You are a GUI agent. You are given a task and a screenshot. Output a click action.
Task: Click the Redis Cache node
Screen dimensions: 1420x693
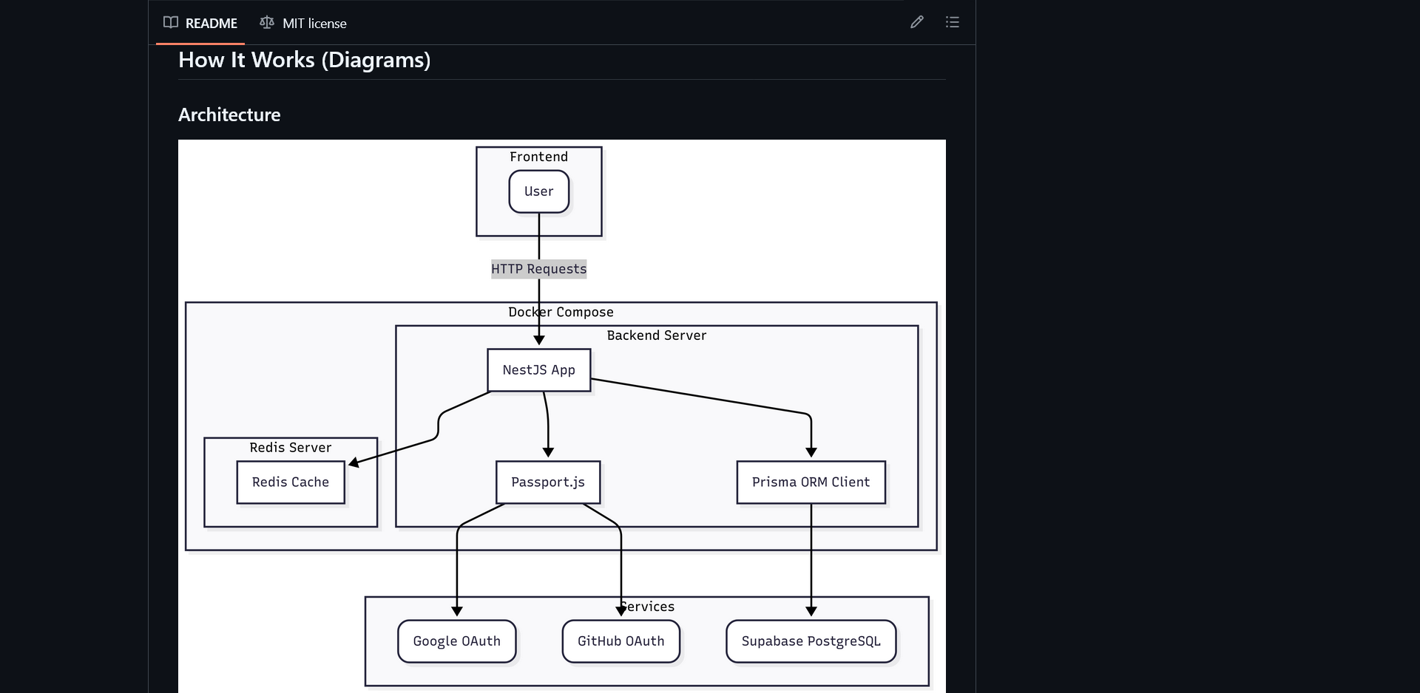(290, 482)
